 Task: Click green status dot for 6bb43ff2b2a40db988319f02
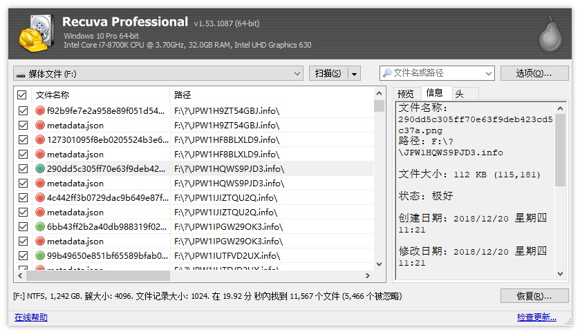40,226
